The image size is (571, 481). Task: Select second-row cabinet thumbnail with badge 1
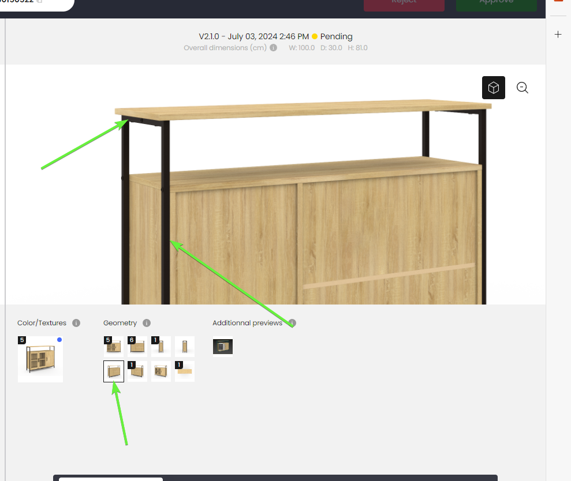[x=137, y=371]
